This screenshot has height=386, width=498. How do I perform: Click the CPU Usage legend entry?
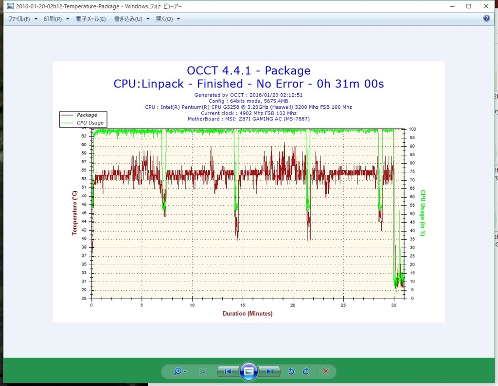pos(83,123)
